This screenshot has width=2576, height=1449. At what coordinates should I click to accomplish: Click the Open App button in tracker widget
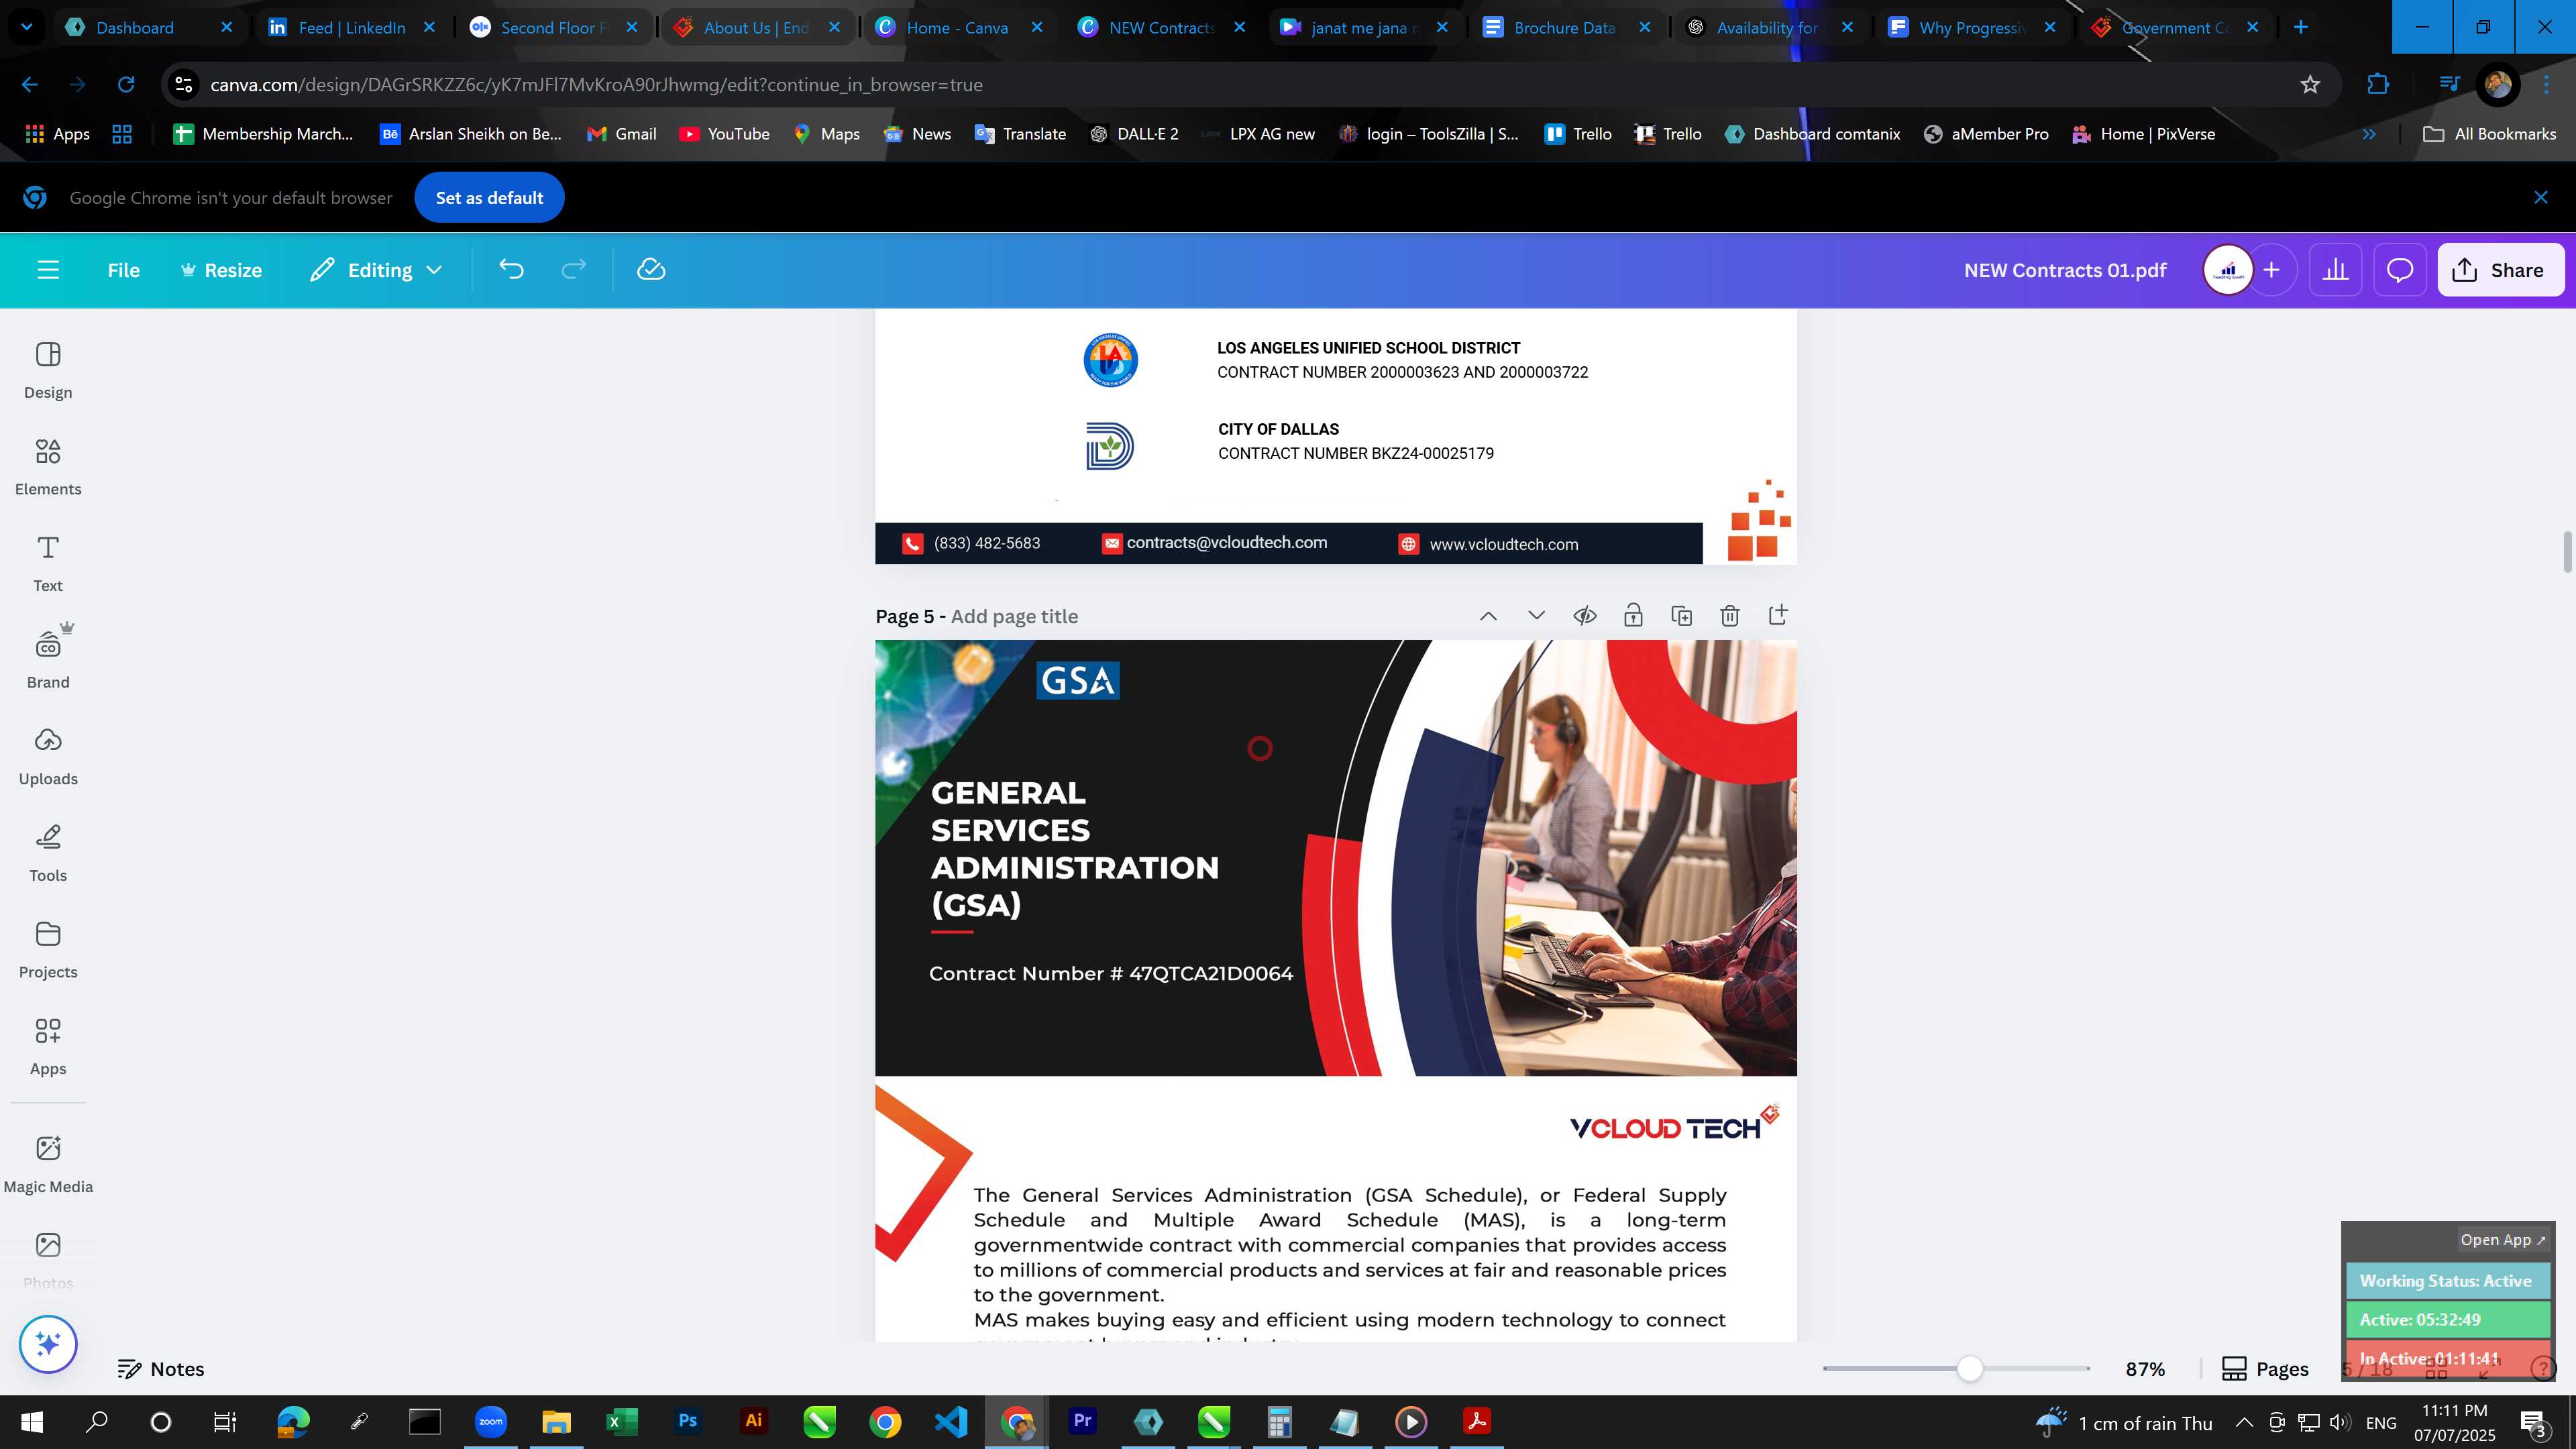(2502, 1240)
